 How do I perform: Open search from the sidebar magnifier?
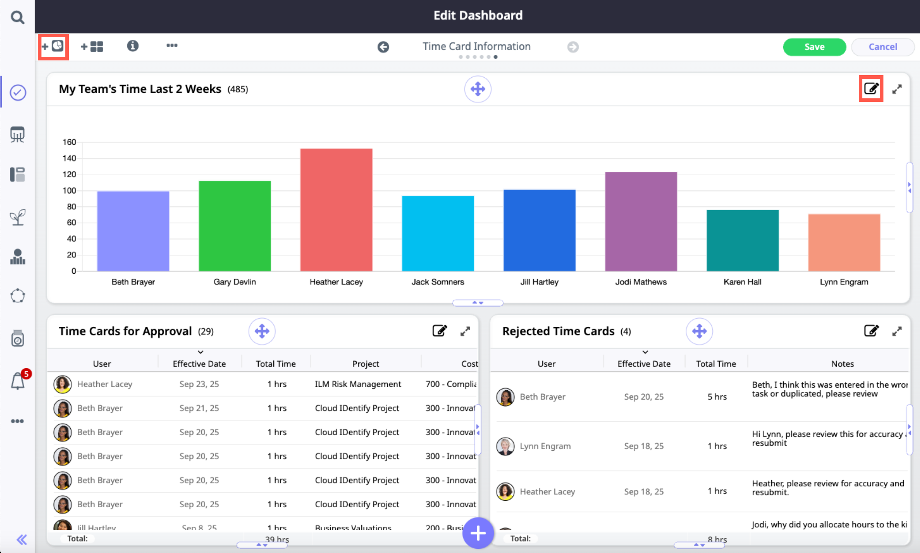[18, 17]
